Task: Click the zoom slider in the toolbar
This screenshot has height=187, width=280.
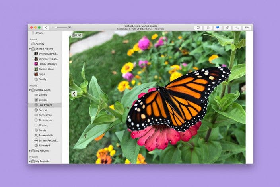Action: click(x=61, y=28)
